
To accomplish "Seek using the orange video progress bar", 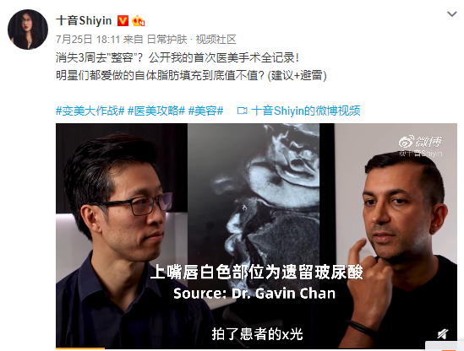I will [x=256, y=348].
